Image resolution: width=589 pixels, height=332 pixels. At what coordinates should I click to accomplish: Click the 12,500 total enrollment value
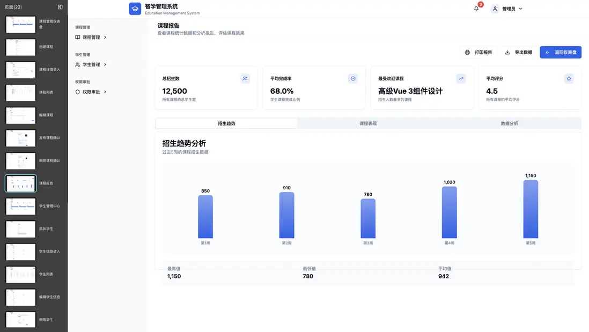tap(175, 91)
